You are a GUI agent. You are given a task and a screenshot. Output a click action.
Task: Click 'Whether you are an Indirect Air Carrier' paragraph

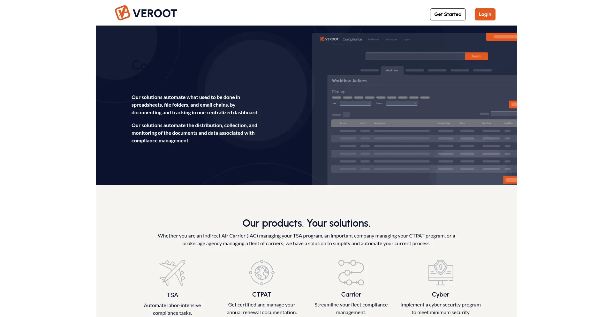[306, 239]
